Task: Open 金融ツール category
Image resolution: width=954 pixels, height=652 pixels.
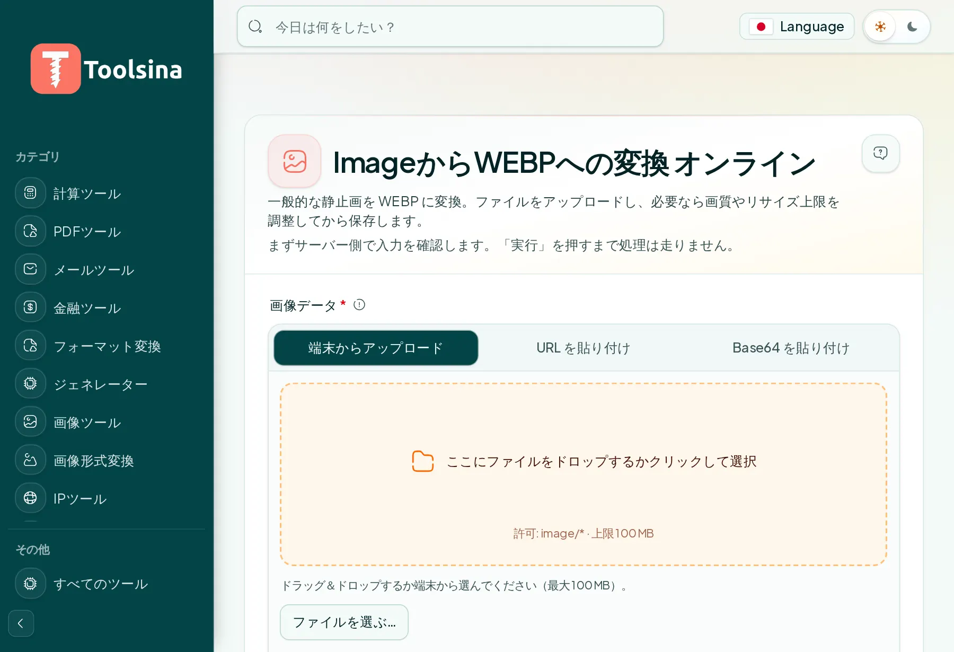Action: tap(106, 308)
